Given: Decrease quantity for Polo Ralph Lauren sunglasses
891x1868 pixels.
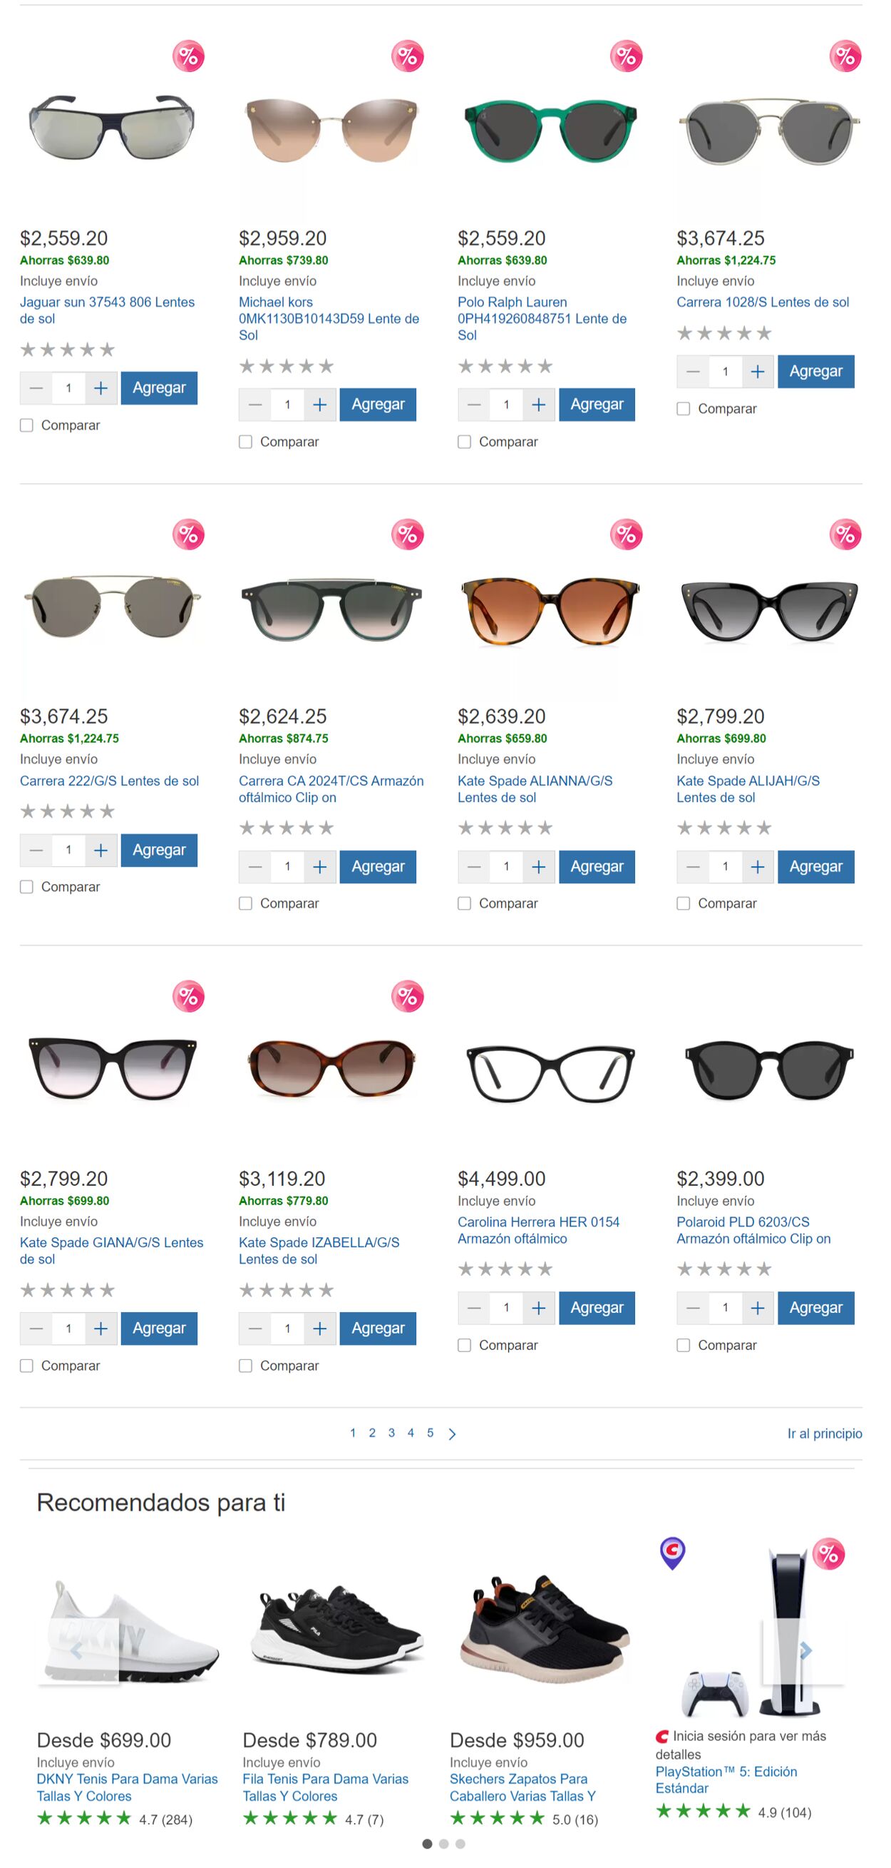Looking at the screenshot, I should click(474, 405).
